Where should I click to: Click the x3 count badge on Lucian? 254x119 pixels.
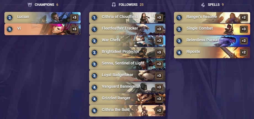coord(74,17)
